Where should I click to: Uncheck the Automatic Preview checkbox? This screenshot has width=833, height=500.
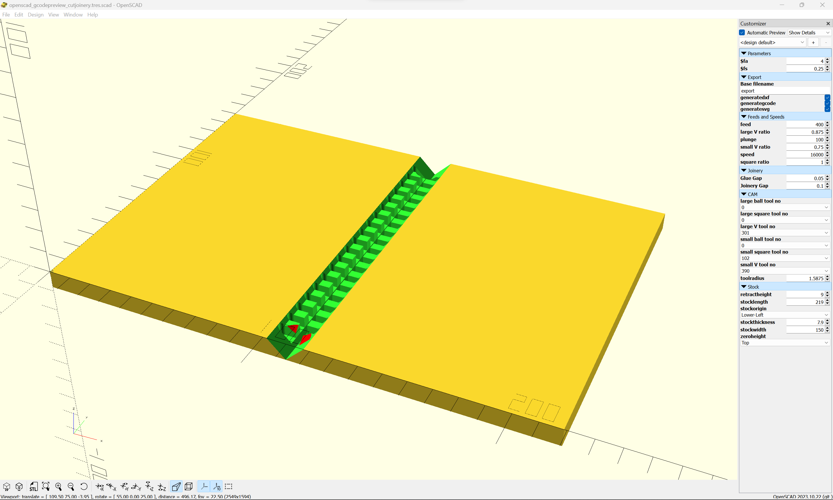[742, 33]
